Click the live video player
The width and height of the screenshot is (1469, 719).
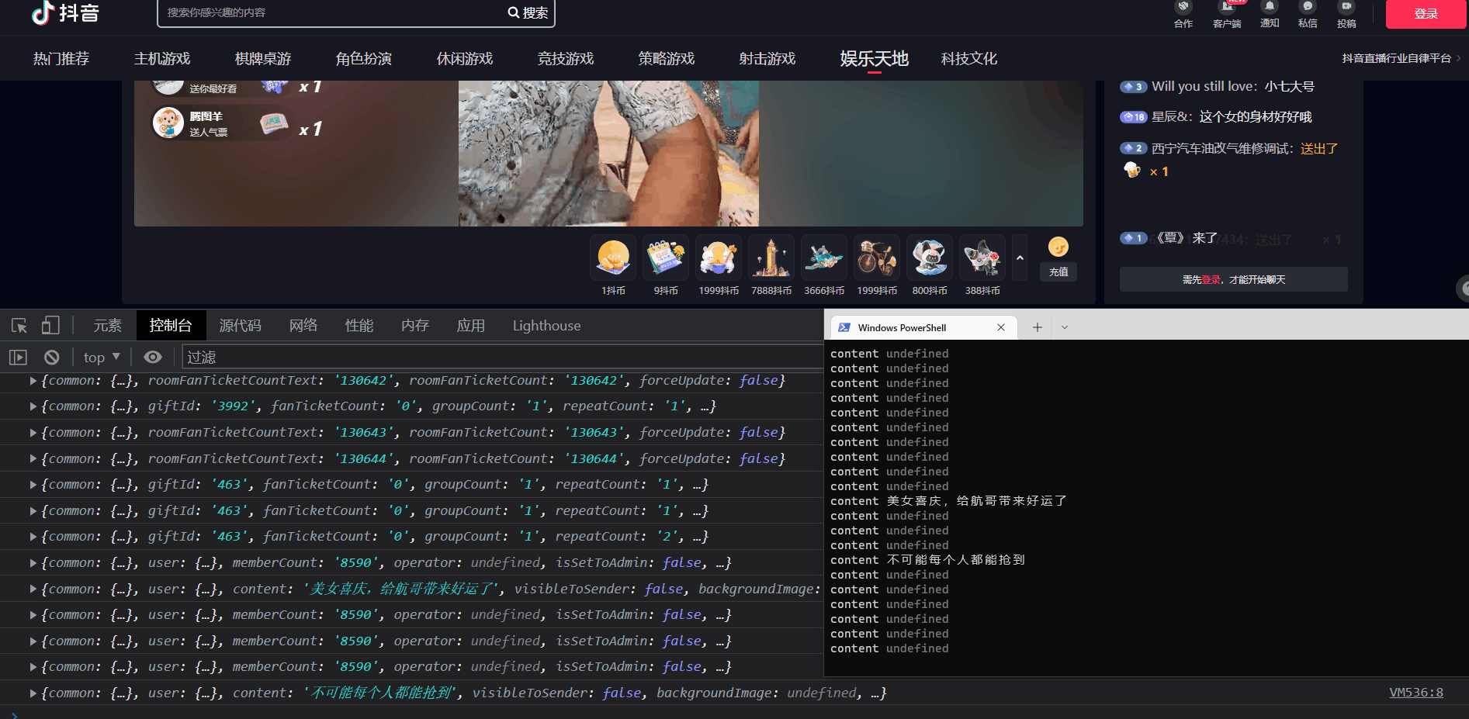point(608,153)
